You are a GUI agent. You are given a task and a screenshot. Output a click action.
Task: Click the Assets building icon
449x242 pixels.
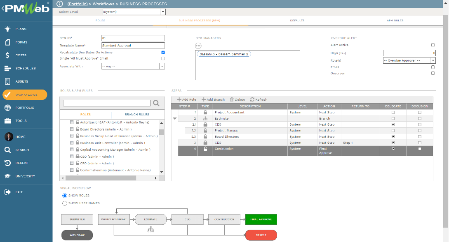(8, 81)
